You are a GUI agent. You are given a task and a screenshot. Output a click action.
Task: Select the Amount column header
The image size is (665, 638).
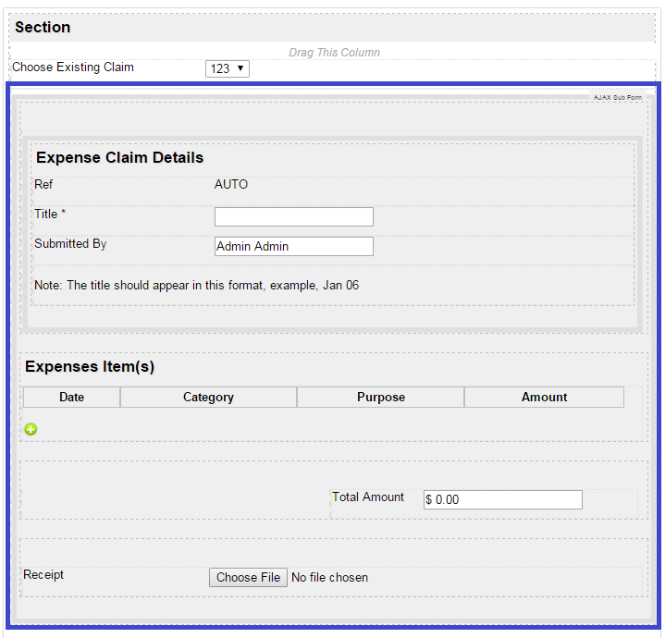[x=544, y=397]
